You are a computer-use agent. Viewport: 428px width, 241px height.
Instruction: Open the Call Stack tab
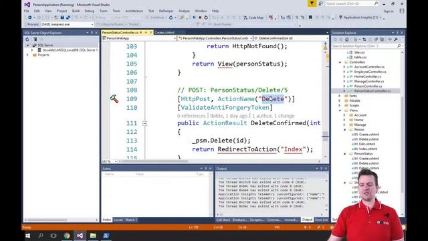tap(223, 220)
